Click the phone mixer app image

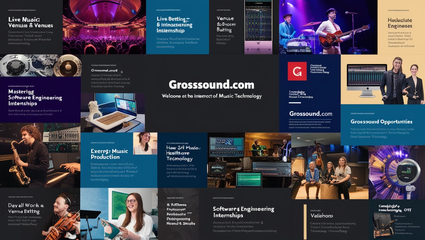tap(258, 27)
